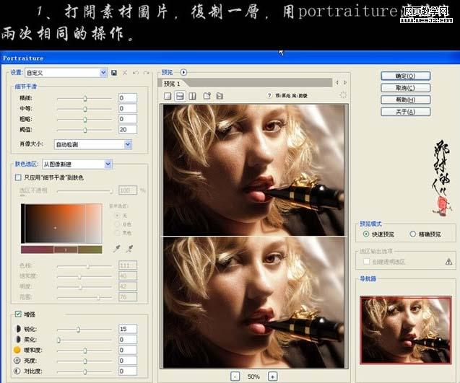The width and height of the screenshot is (460, 383).
Task: Select first mask display radio option (关)
Action: pos(117,216)
